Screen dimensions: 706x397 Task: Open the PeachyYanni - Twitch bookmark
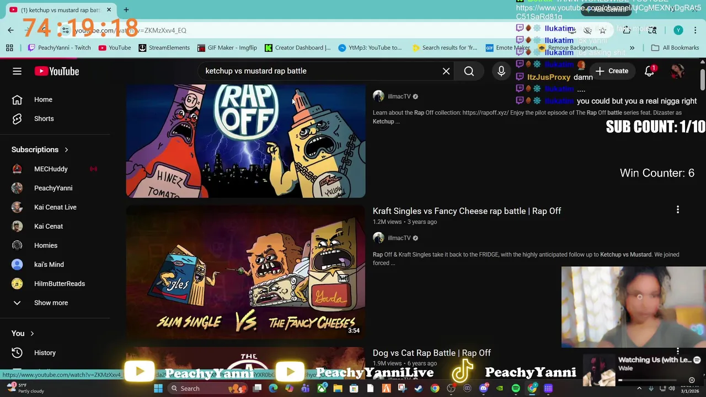pos(59,48)
